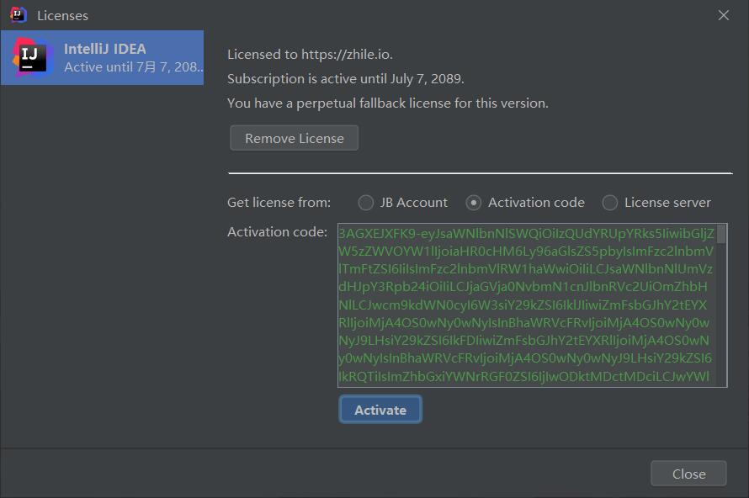Click the 'Subscription is active until July 7, 2089.' text
This screenshot has height=498, width=749.
coord(346,78)
